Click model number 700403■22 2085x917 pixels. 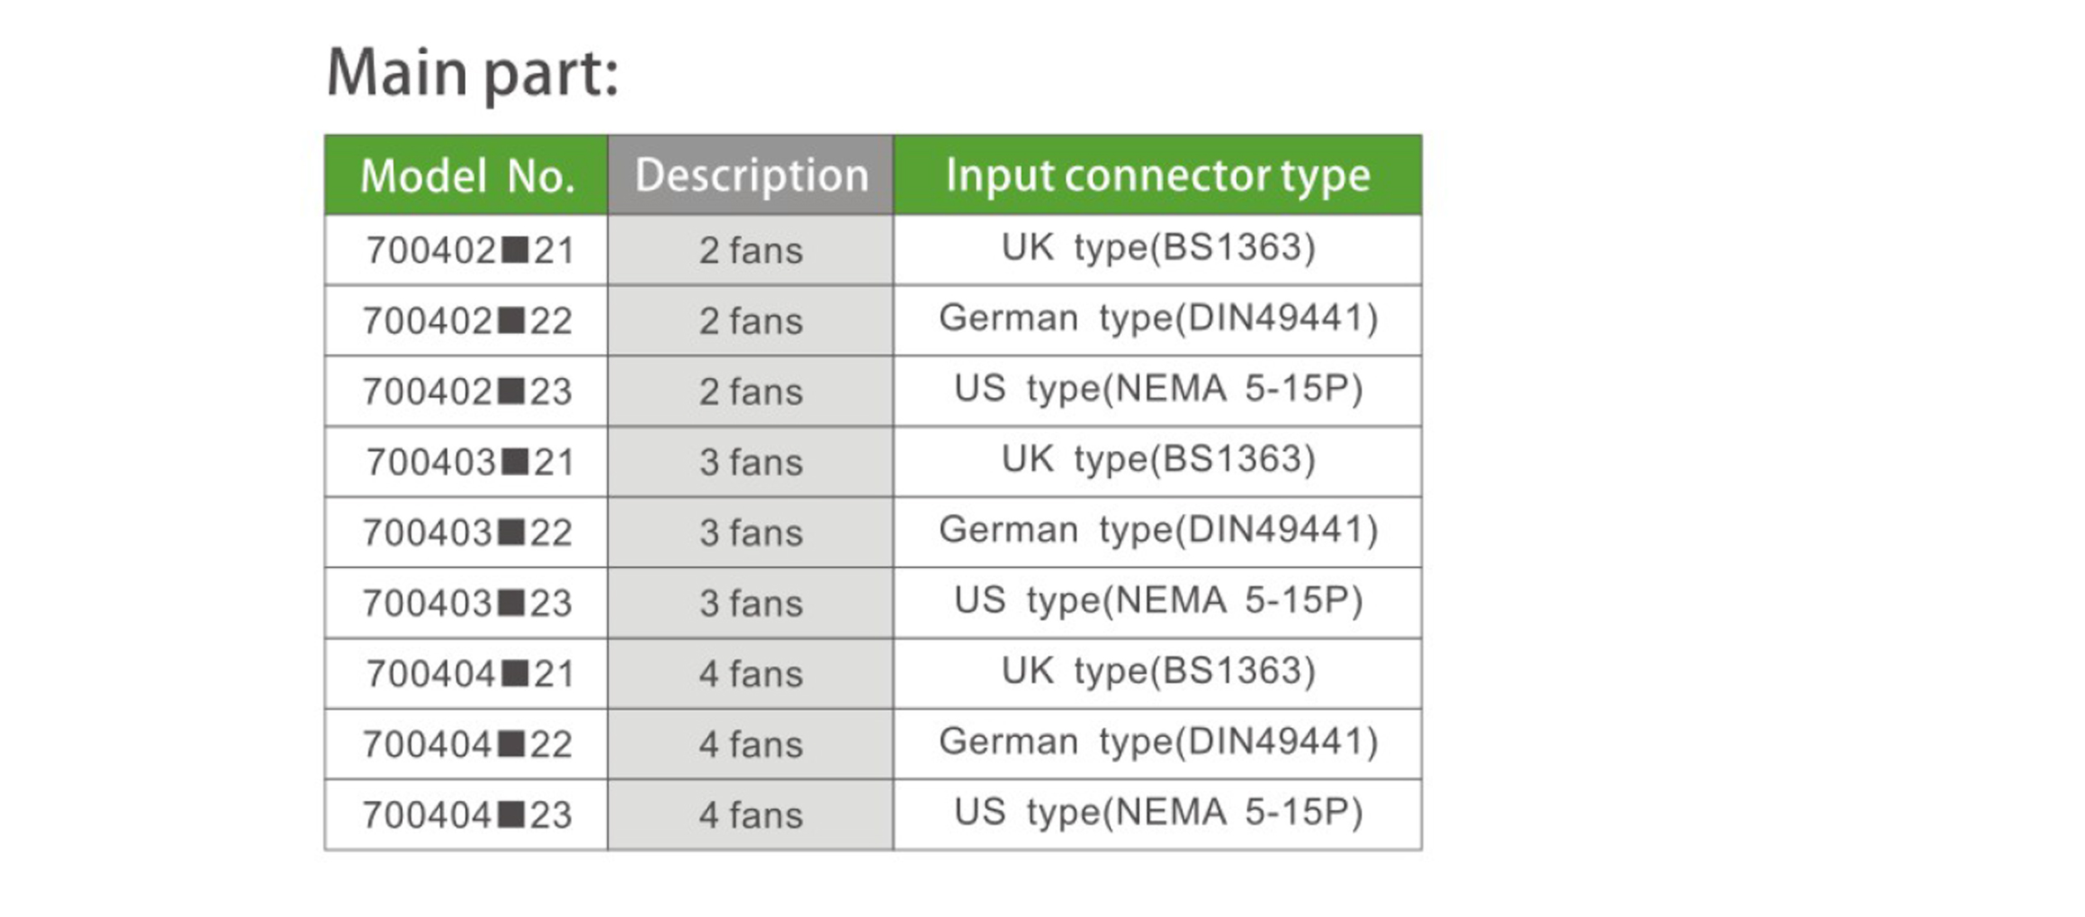pyautogui.click(x=468, y=532)
